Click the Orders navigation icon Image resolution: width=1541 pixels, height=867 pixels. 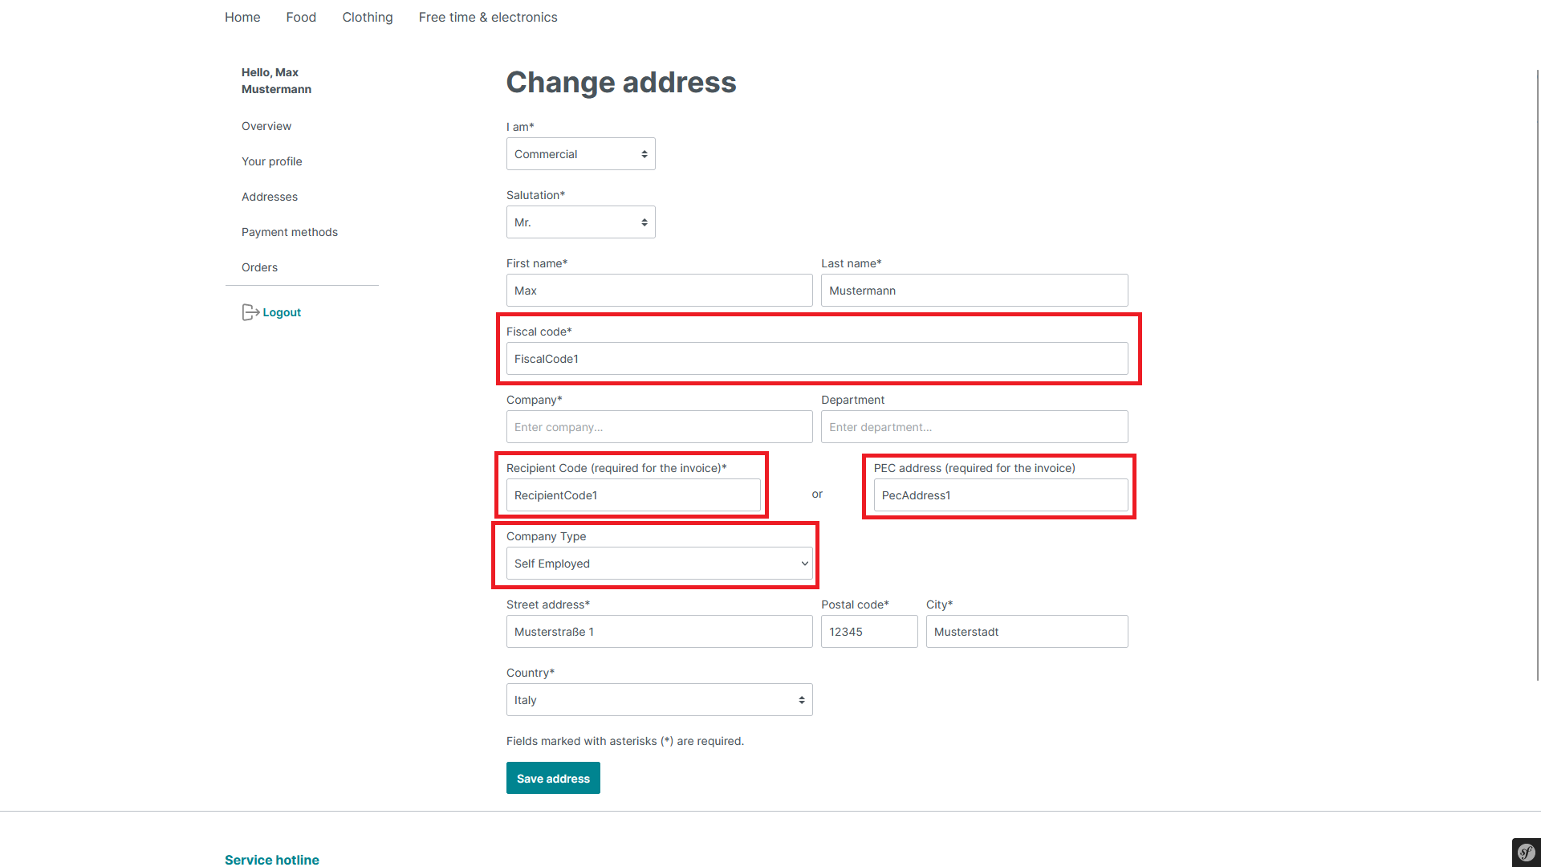click(258, 267)
